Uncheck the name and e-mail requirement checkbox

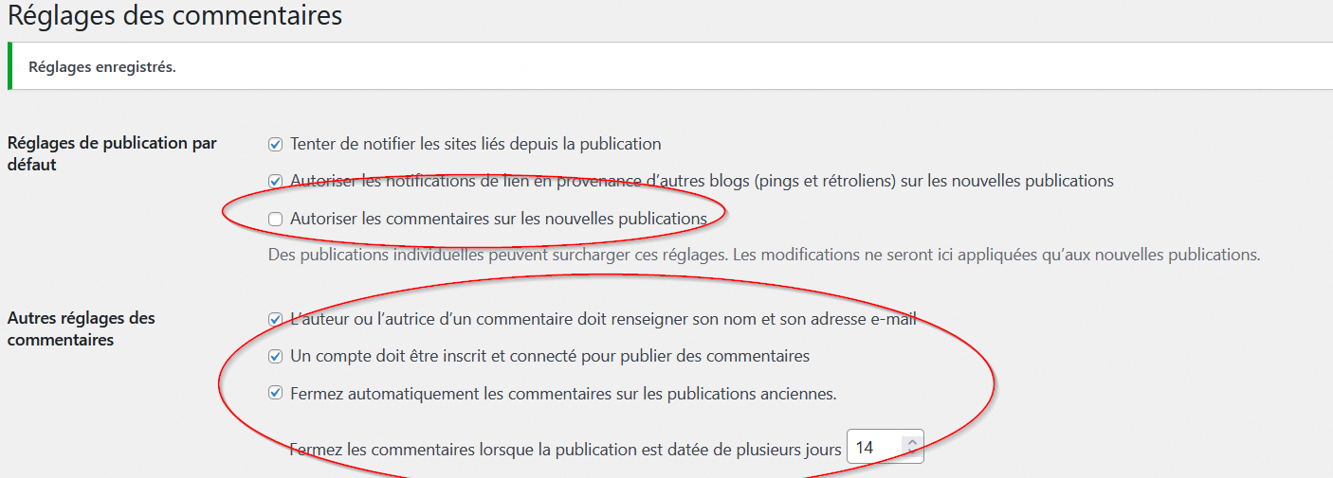[x=276, y=319]
